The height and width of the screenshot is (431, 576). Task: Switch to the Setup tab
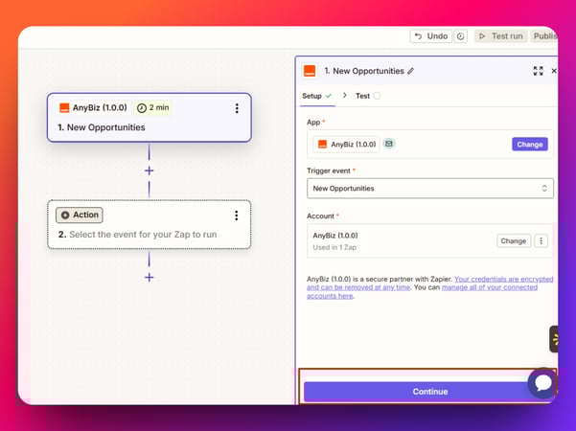coord(316,96)
